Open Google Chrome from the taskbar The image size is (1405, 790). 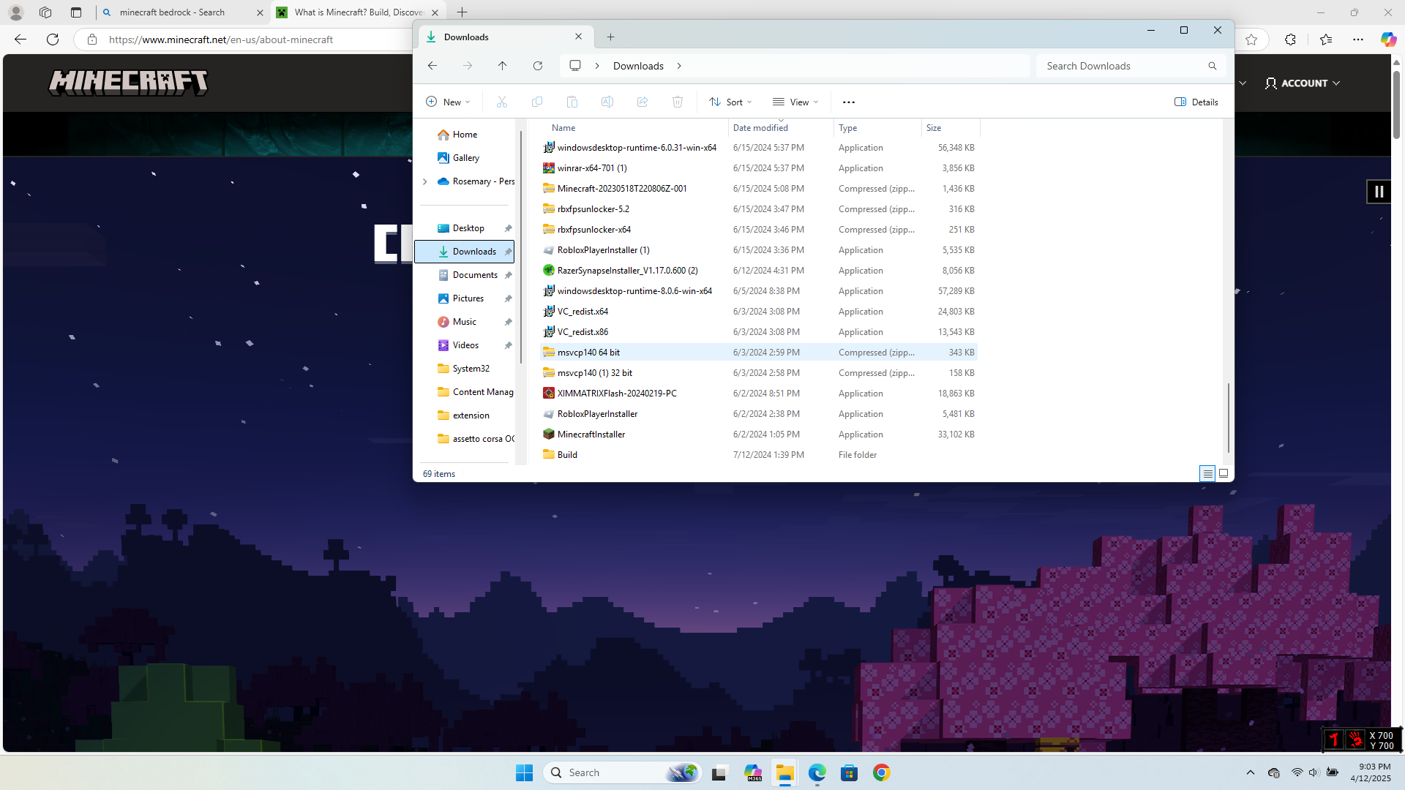(882, 773)
